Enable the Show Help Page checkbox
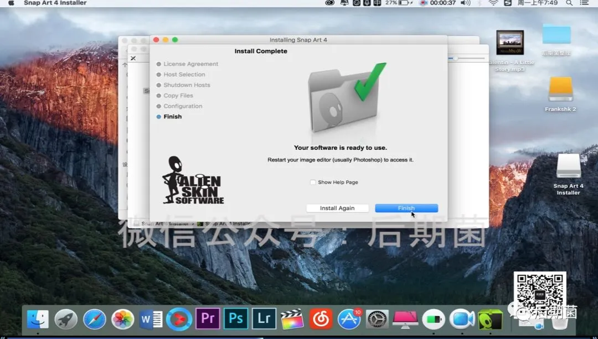The width and height of the screenshot is (598, 339). tap(313, 182)
